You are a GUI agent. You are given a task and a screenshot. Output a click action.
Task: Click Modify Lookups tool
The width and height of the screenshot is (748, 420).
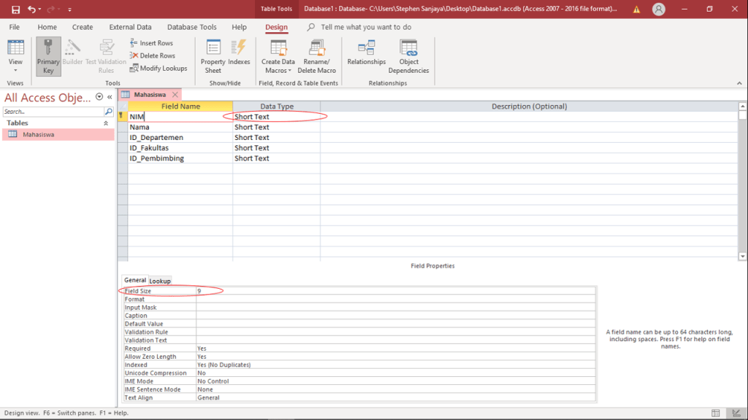tap(158, 69)
